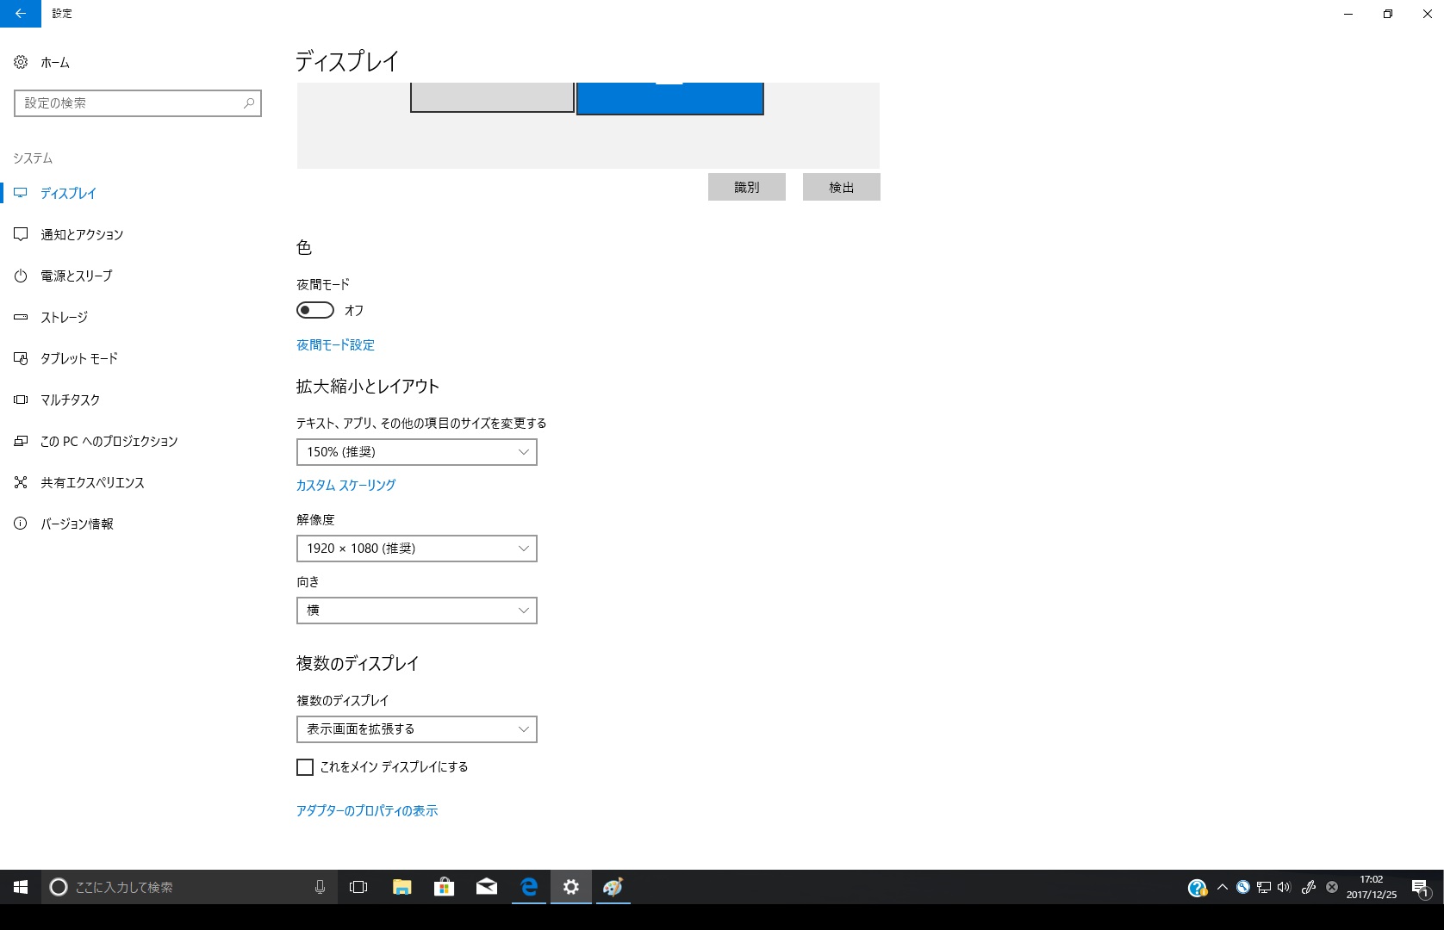Open the volume speaker tray icon
1444x930 pixels.
[x=1285, y=887]
